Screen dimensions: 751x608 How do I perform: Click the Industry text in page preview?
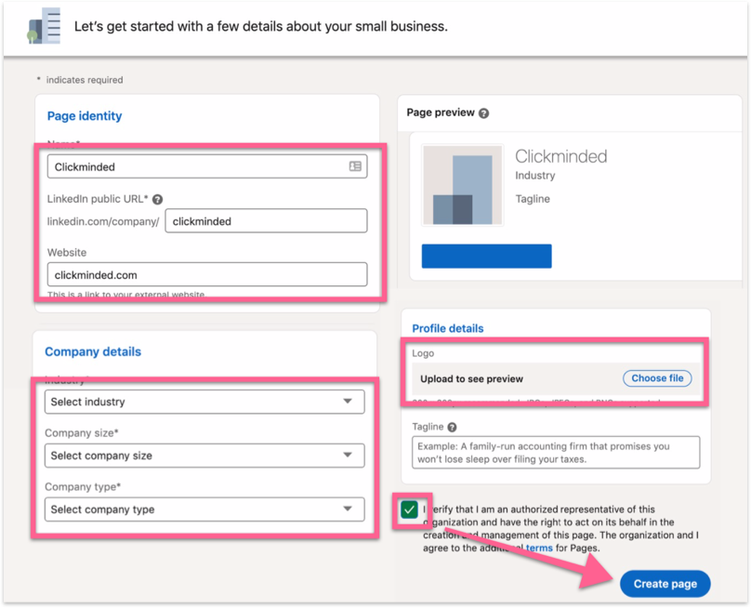pos(535,176)
